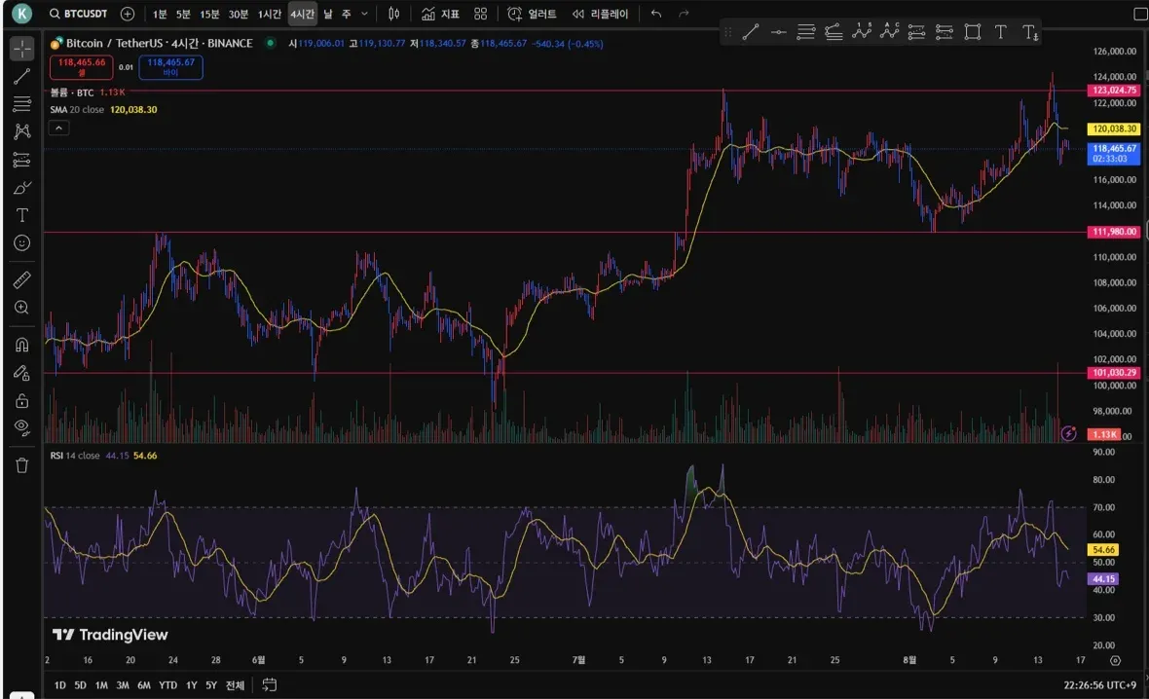Select the brush drawing tool
Viewport: 1149px width, 699px height.
21,187
